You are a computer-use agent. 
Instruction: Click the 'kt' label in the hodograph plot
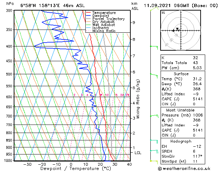(x=163, y=13)
